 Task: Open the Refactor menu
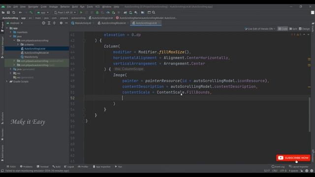click(x=65, y=6)
